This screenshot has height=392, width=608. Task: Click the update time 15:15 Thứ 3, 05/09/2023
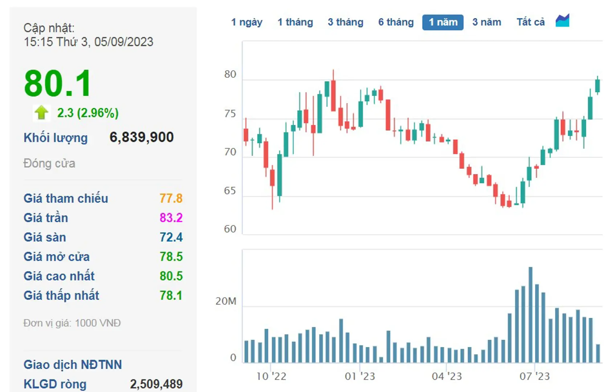click(89, 42)
